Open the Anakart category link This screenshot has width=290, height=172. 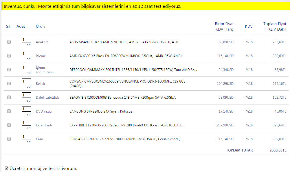click(x=42, y=42)
